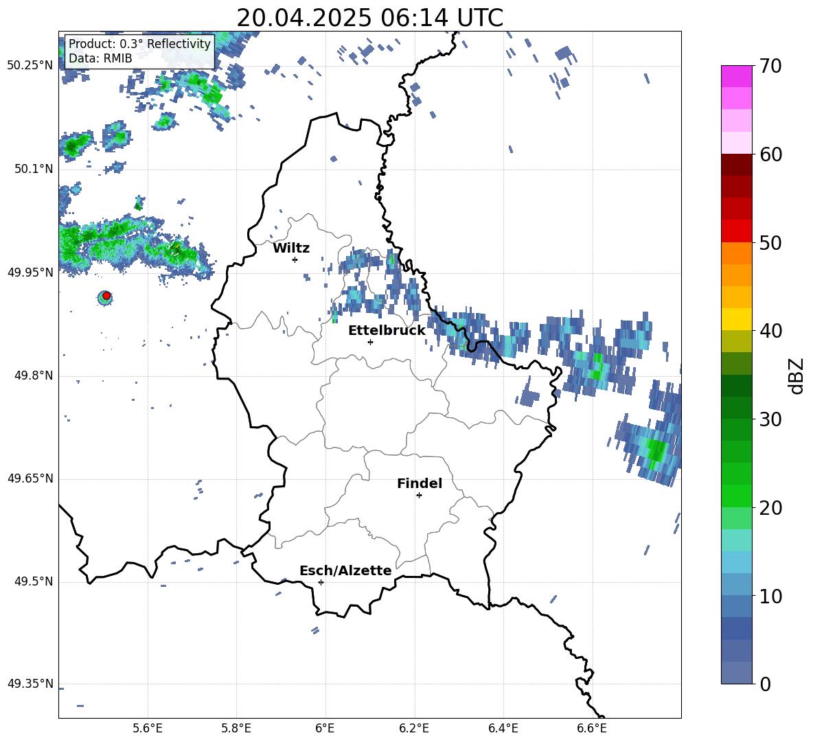Click the 0 tick on colorbar
The image size is (813, 742).
click(765, 684)
